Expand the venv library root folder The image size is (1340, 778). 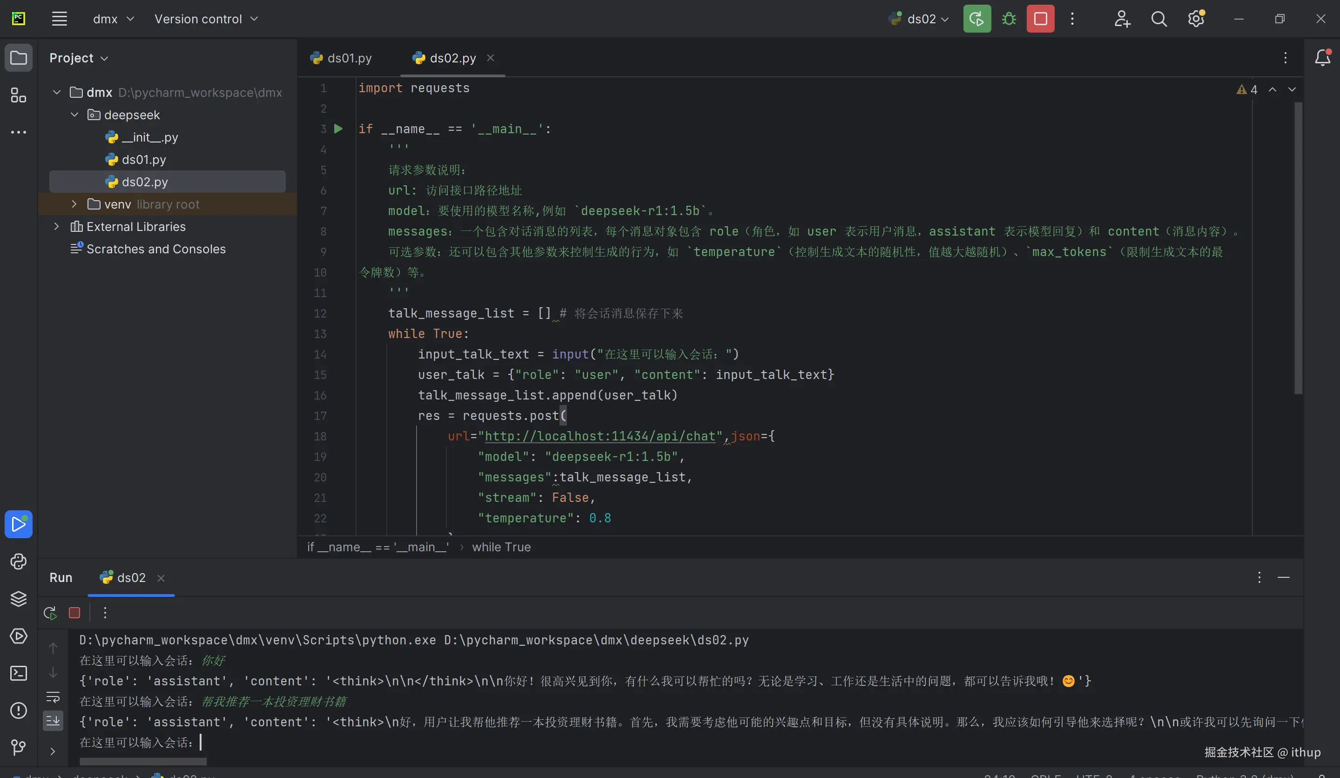[x=74, y=204]
